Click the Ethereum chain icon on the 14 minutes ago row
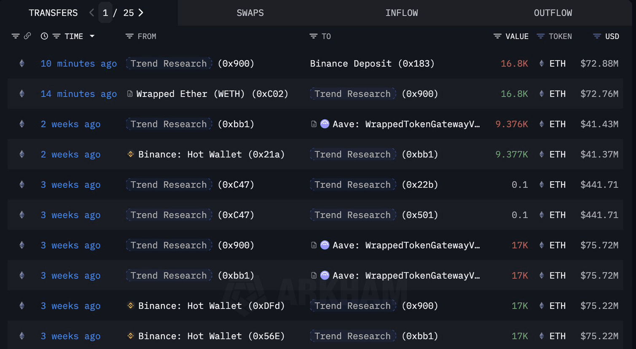This screenshot has height=349, width=636. coord(22,94)
